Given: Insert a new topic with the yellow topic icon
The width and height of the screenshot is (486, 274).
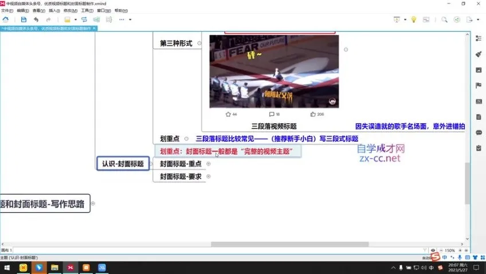Looking at the screenshot, I should tap(67, 19).
